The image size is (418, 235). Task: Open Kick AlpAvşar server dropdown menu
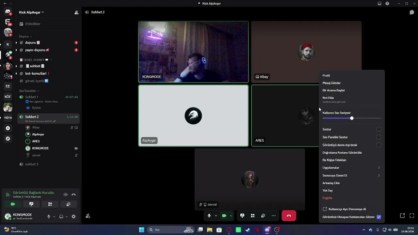pyautogui.click(x=31, y=12)
